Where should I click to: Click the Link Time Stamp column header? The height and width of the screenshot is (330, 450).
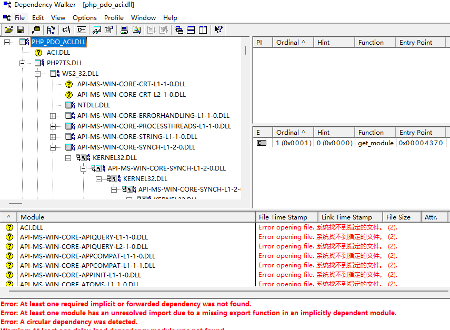[x=346, y=217]
